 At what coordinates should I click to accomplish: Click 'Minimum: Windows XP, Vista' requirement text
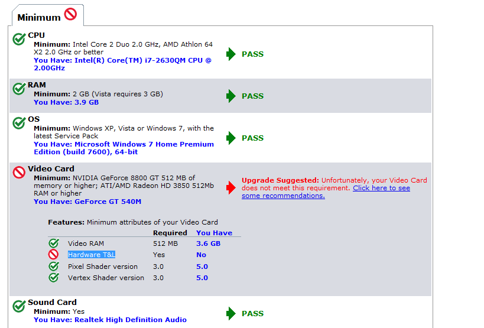tap(124, 132)
